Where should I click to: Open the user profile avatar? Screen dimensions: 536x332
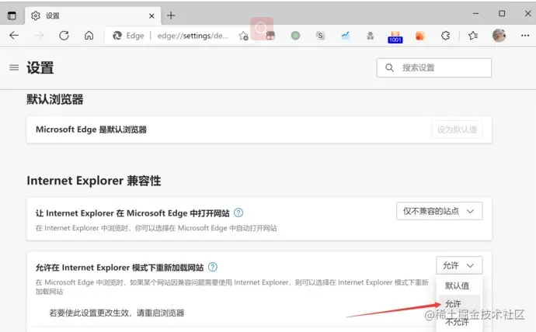pyautogui.click(x=499, y=36)
